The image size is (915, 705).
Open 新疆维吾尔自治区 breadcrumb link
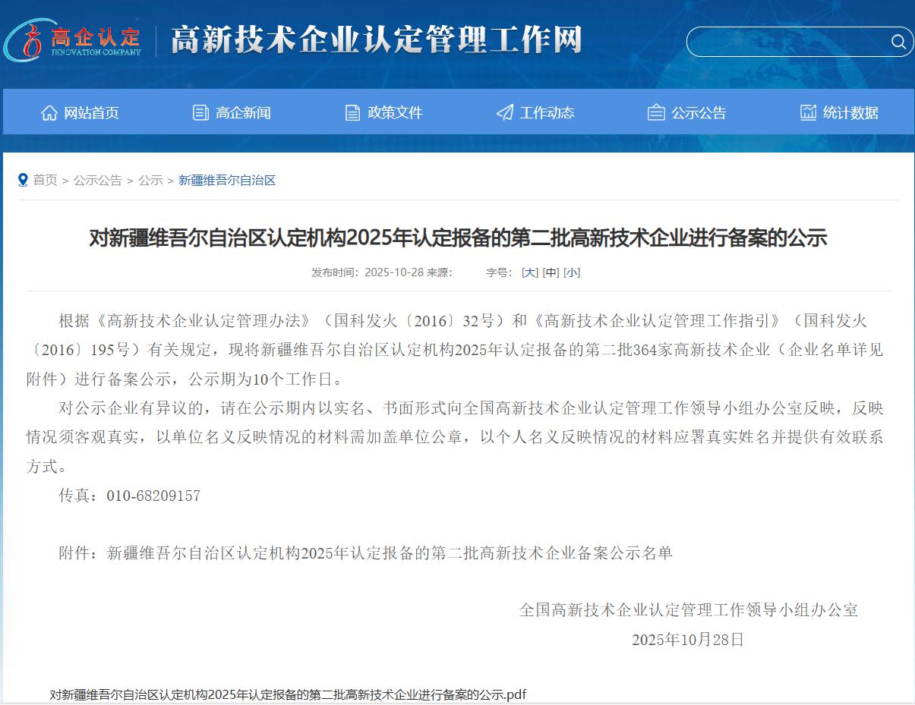(x=227, y=180)
